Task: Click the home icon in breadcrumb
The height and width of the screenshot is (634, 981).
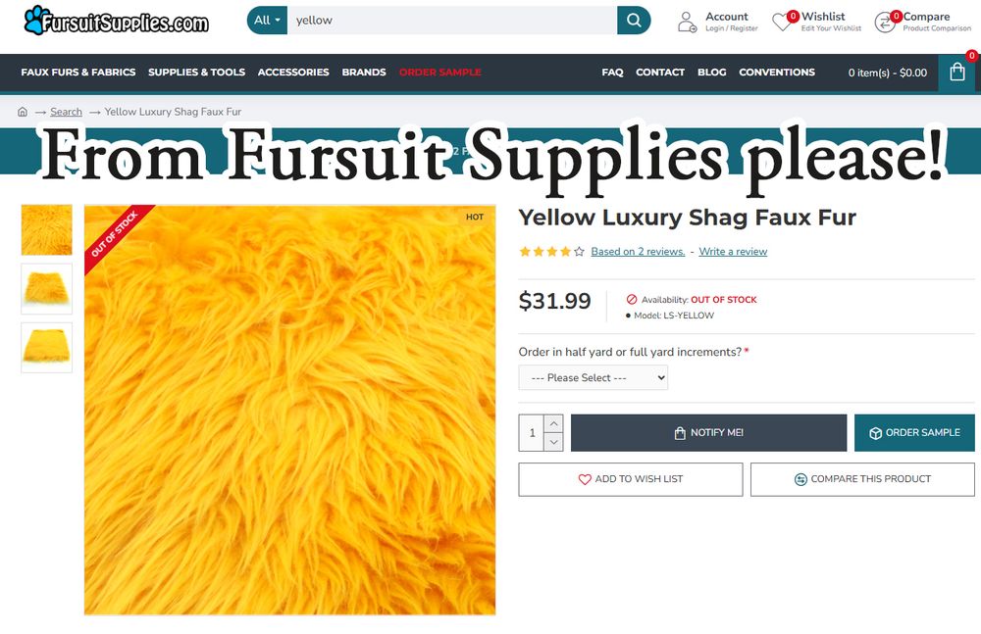Action: 23,112
